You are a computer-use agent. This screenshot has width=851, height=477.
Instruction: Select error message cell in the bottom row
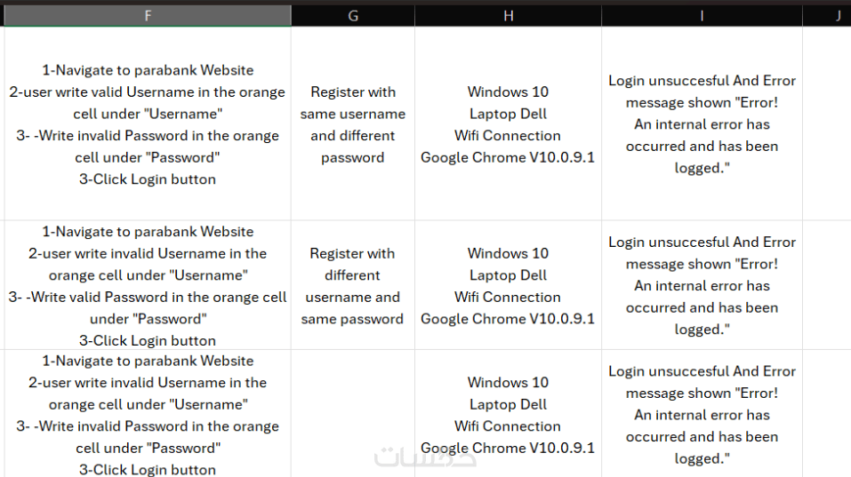pos(702,415)
